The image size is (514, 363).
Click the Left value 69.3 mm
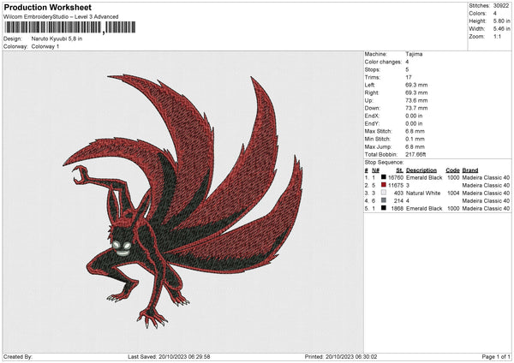pyautogui.click(x=416, y=85)
